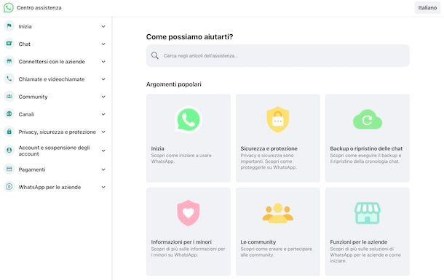
Task: Select Account e sospensione degli account
Action: (55, 151)
